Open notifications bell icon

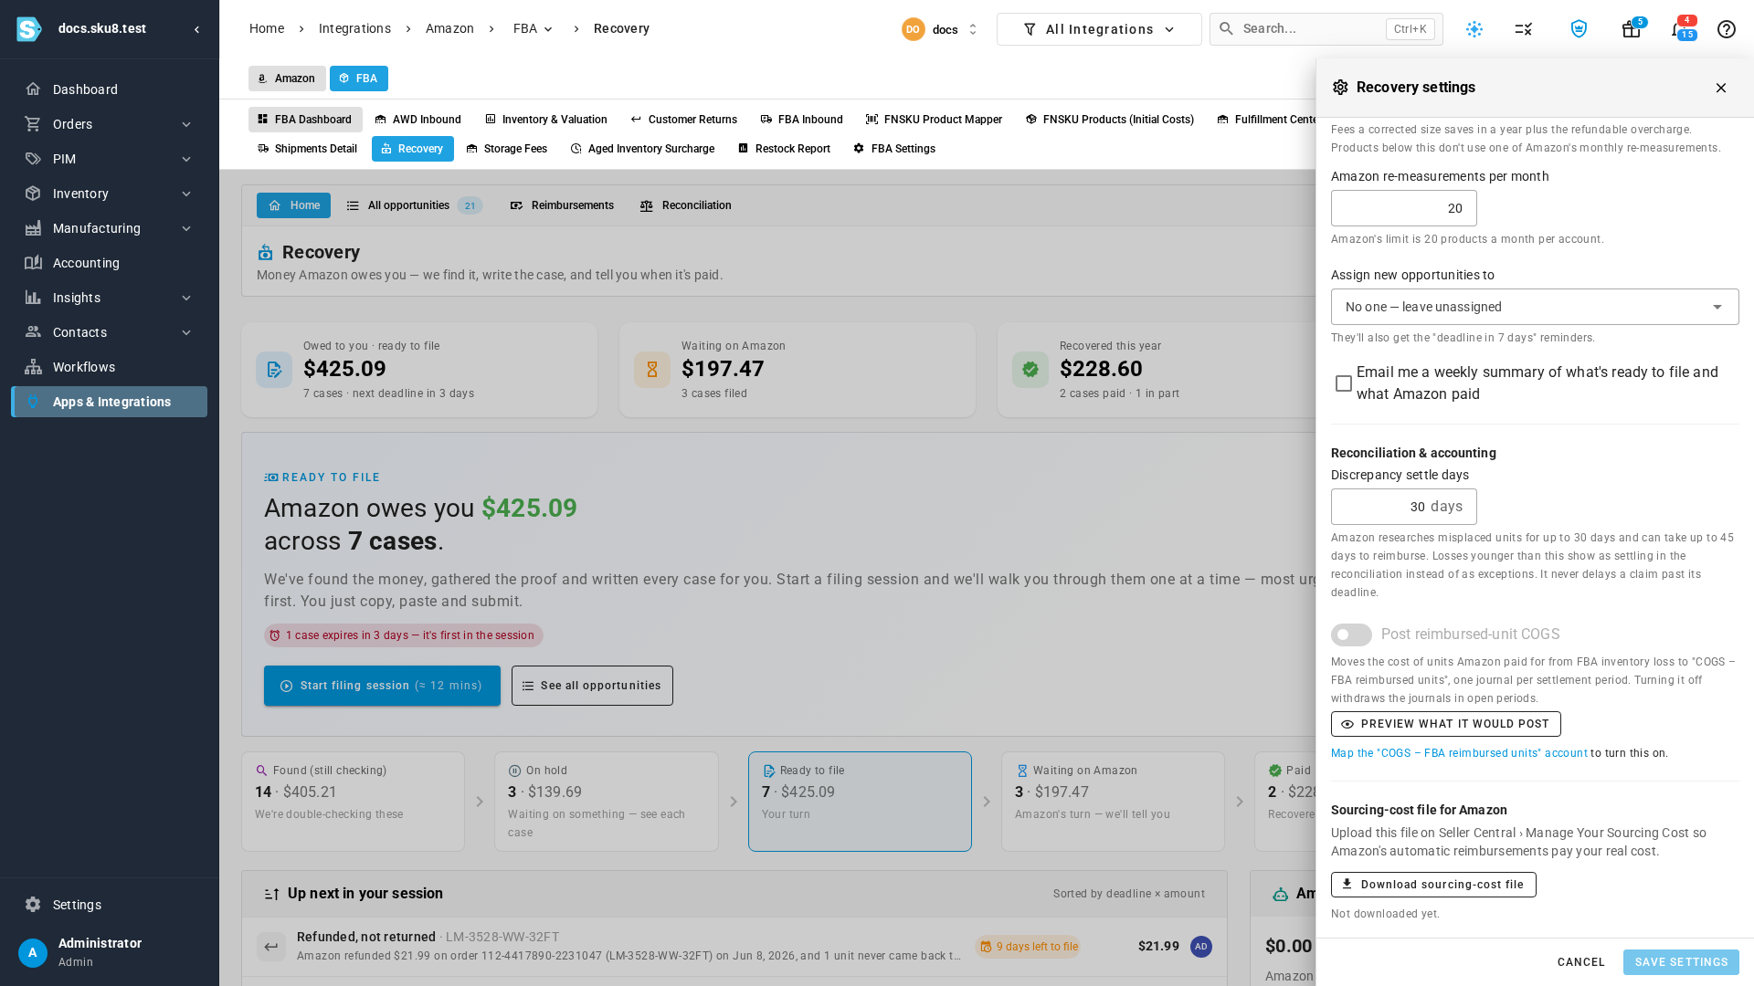1679,29
